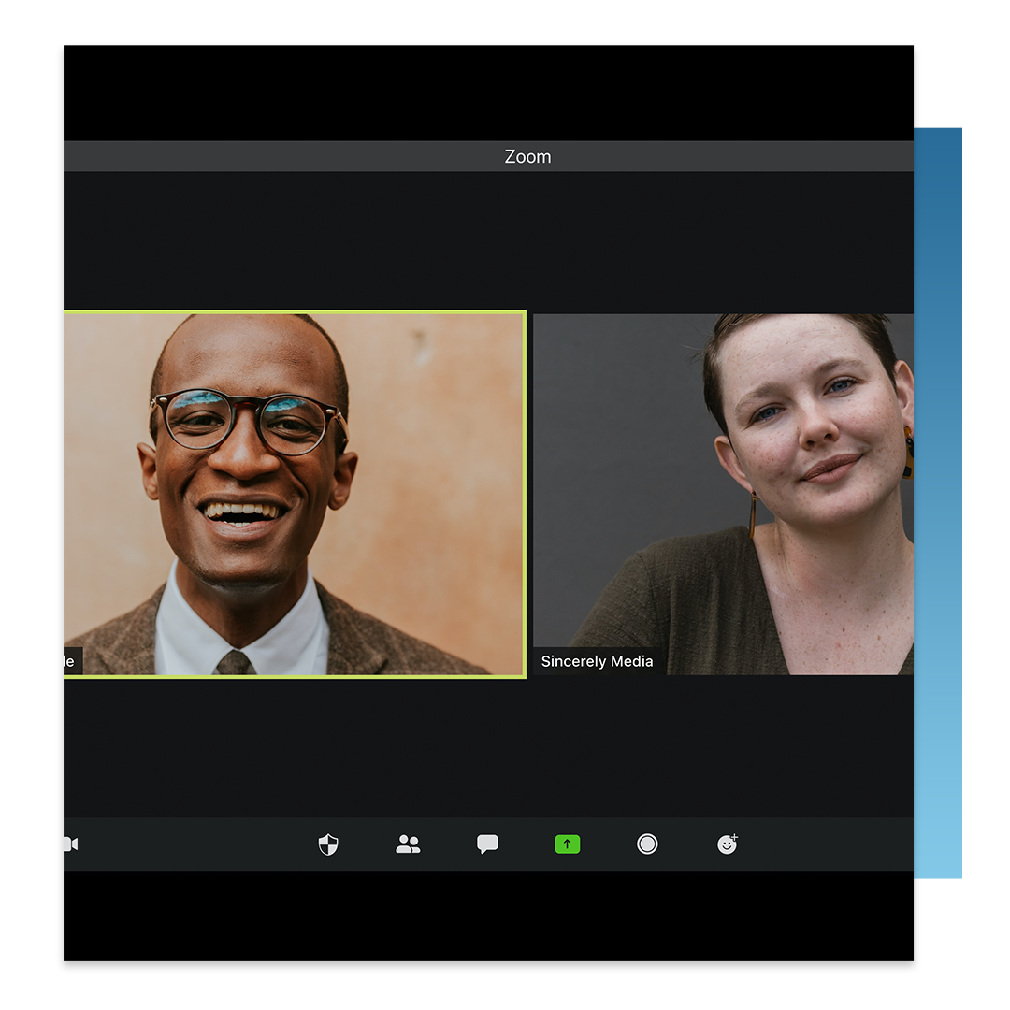Show the Participants panel
Viewport: 1010px width, 1010px height.
pyautogui.click(x=408, y=844)
